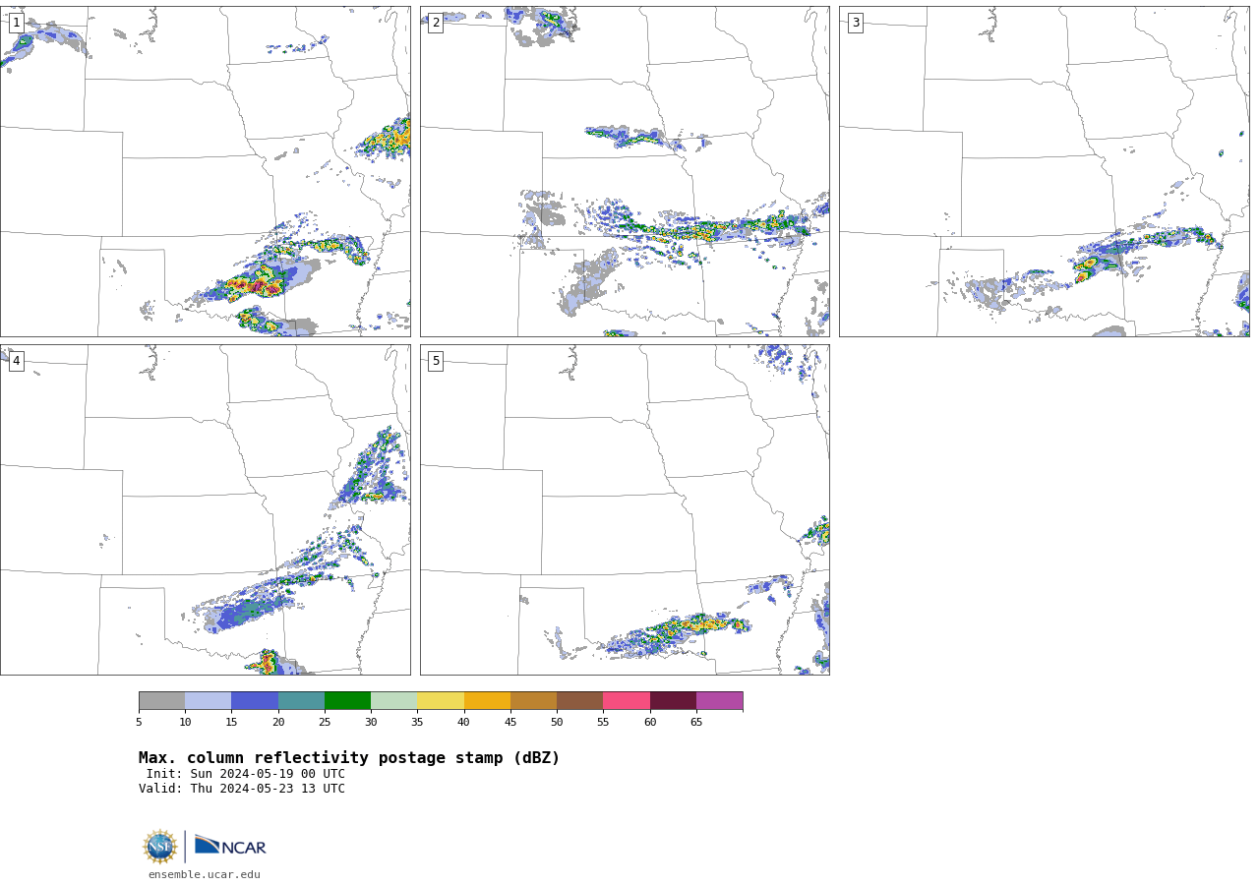Click the colorbar tick label 10
Image resolution: width=1259 pixels, height=886 pixels.
pos(185,723)
